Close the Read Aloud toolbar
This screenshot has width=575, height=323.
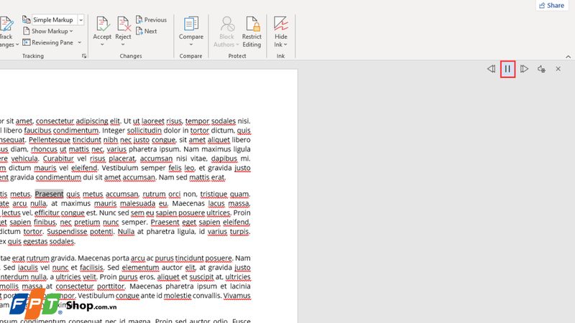click(558, 69)
